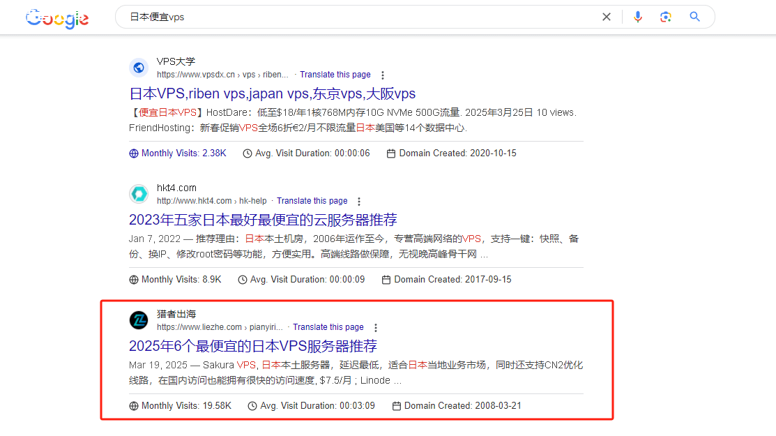
Task: Translate the liezhe.com result page
Action: [x=328, y=327]
